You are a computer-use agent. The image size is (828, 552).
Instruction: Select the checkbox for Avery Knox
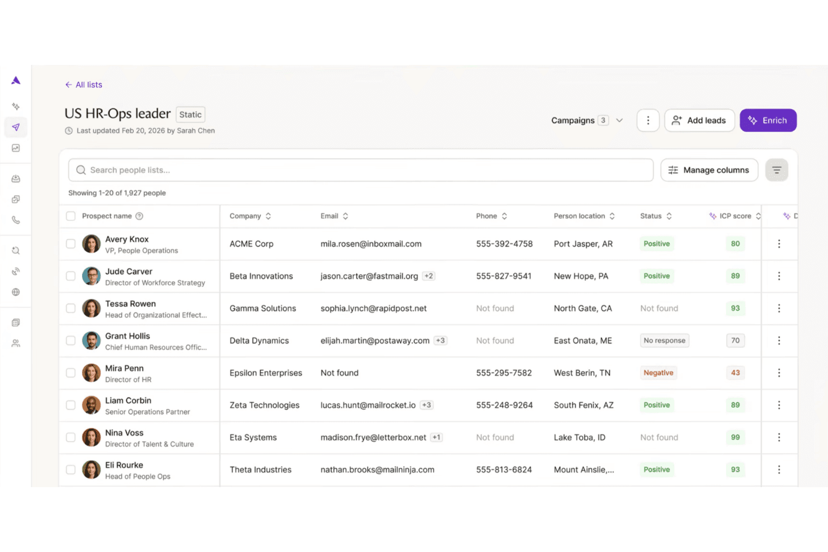[70, 244]
